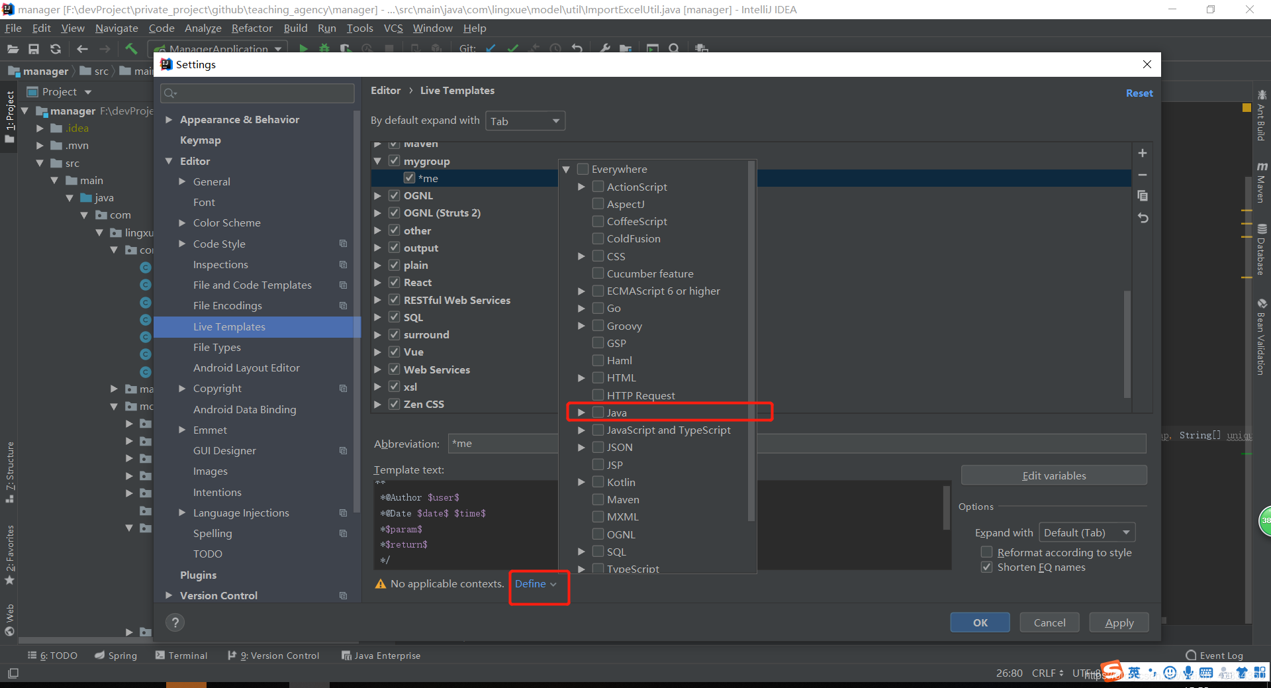The image size is (1271, 688).
Task: Click the Reset link
Action: click(x=1139, y=93)
